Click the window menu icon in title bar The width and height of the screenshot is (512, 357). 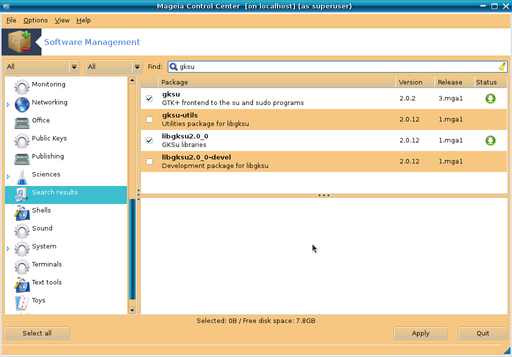(x=6, y=6)
